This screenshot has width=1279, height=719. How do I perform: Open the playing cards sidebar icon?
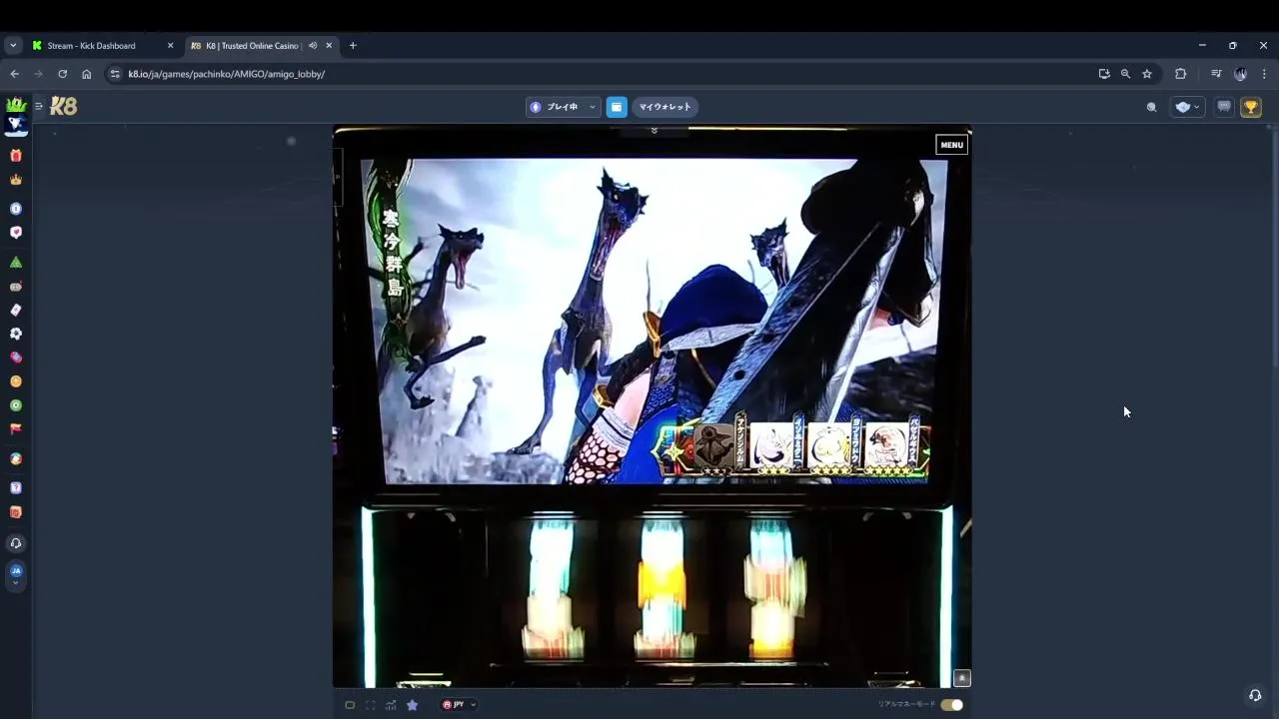click(x=15, y=311)
